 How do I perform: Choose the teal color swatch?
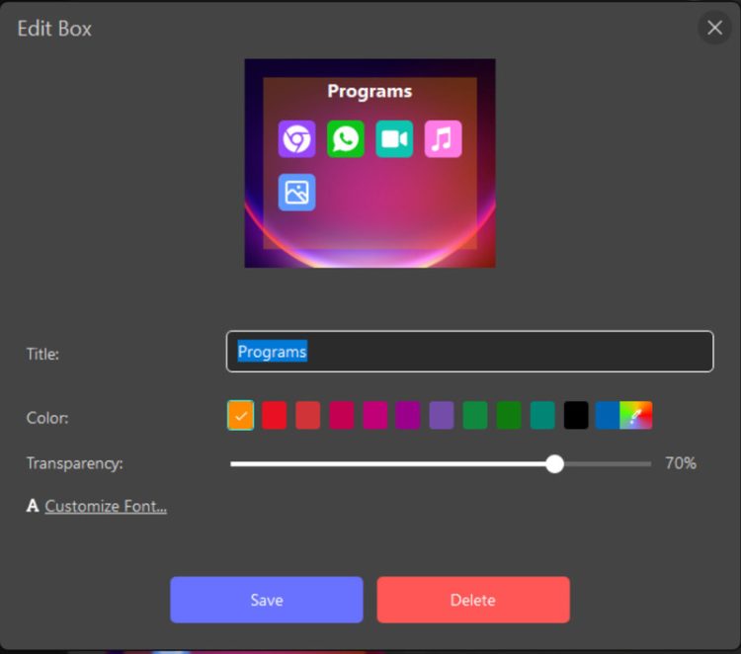(542, 416)
